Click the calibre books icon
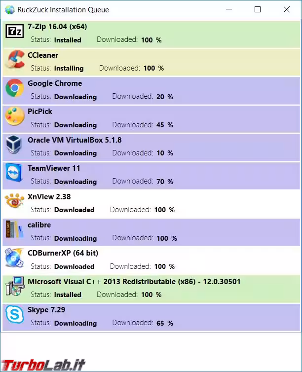Viewport: 302px width, 372px height. pos(15,229)
